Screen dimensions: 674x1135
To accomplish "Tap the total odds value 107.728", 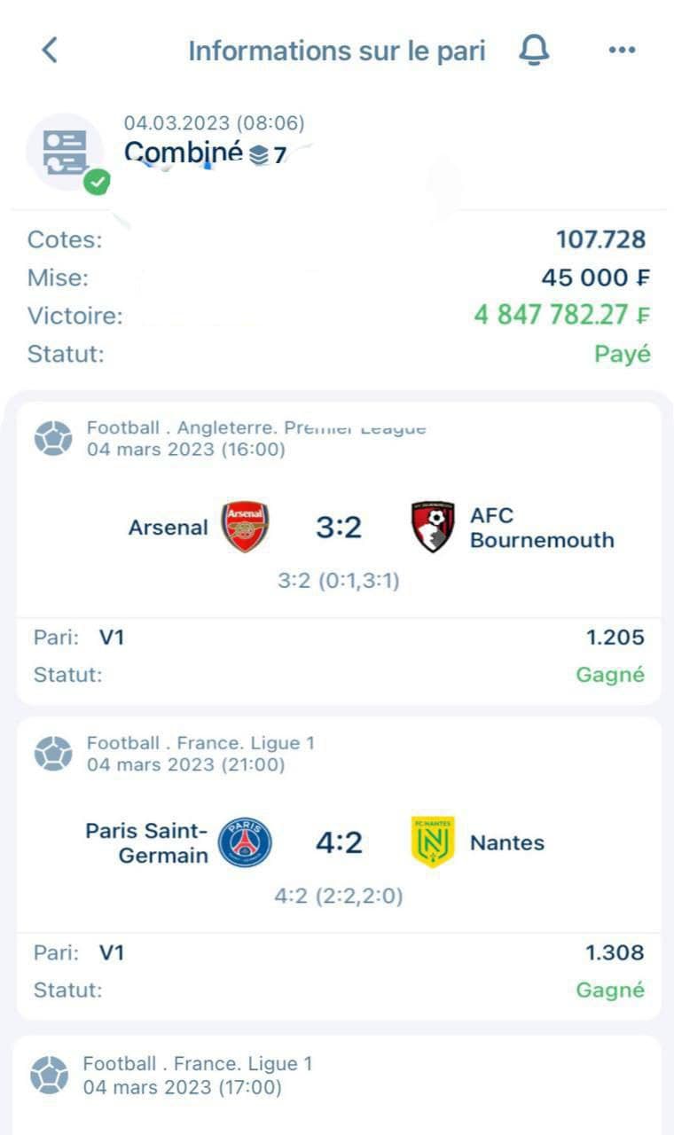I will point(600,239).
